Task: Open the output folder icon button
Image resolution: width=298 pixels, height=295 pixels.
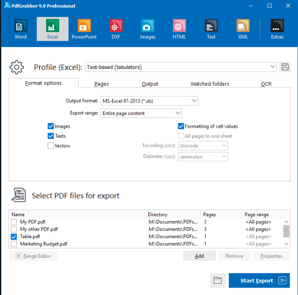Action: point(218,281)
